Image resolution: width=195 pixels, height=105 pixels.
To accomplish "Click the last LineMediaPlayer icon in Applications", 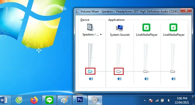I will (173, 27).
